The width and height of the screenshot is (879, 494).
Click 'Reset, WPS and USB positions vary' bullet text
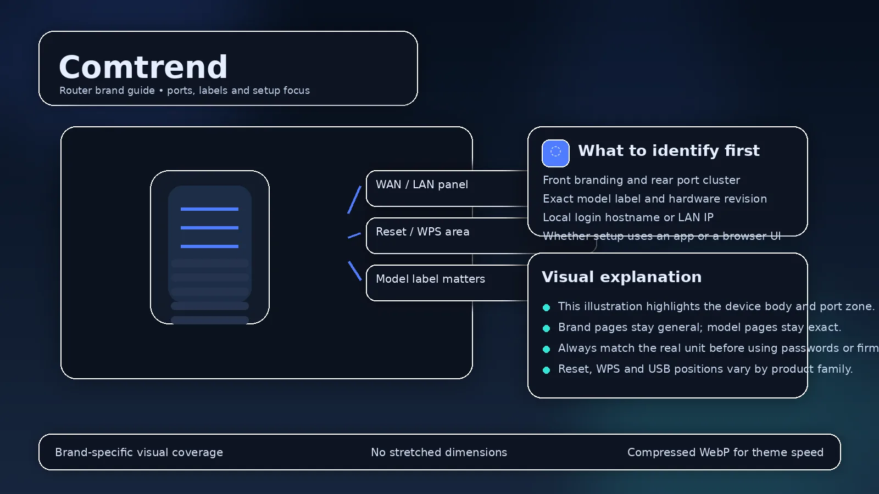pos(705,369)
